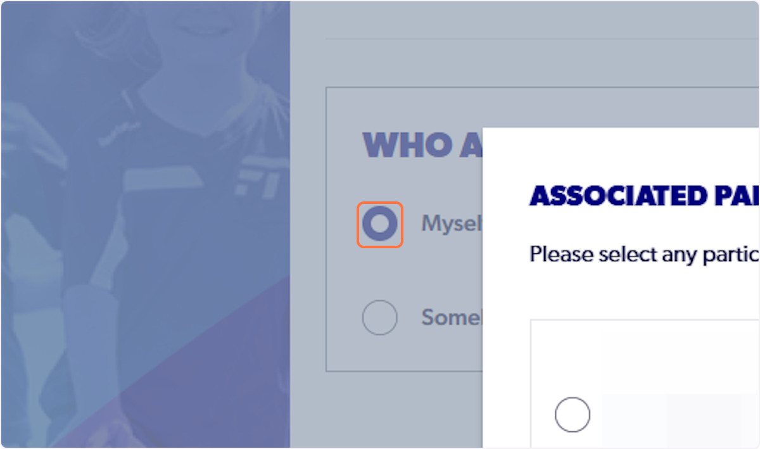Click the participant list container border
This screenshot has height=449, width=760.
[531, 380]
